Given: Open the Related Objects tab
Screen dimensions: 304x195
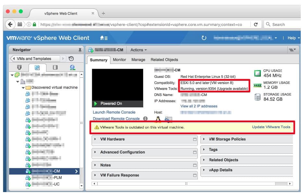Looking at the screenshot, I should (x=164, y=60).
